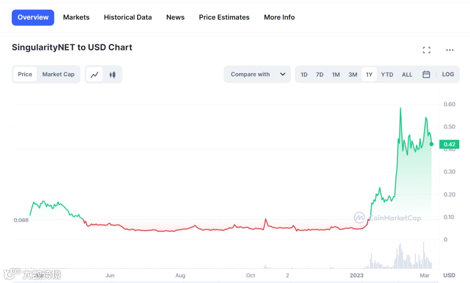Click the Jun label on time axis
This screenshot has width=470, height=283.
click(110, 275)
